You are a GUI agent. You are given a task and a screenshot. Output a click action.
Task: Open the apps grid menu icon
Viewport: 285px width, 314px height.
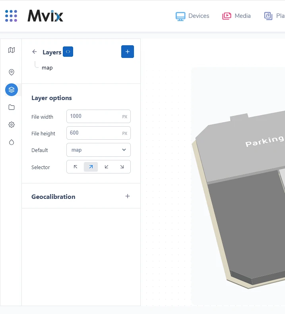click(x=11, y=16)
